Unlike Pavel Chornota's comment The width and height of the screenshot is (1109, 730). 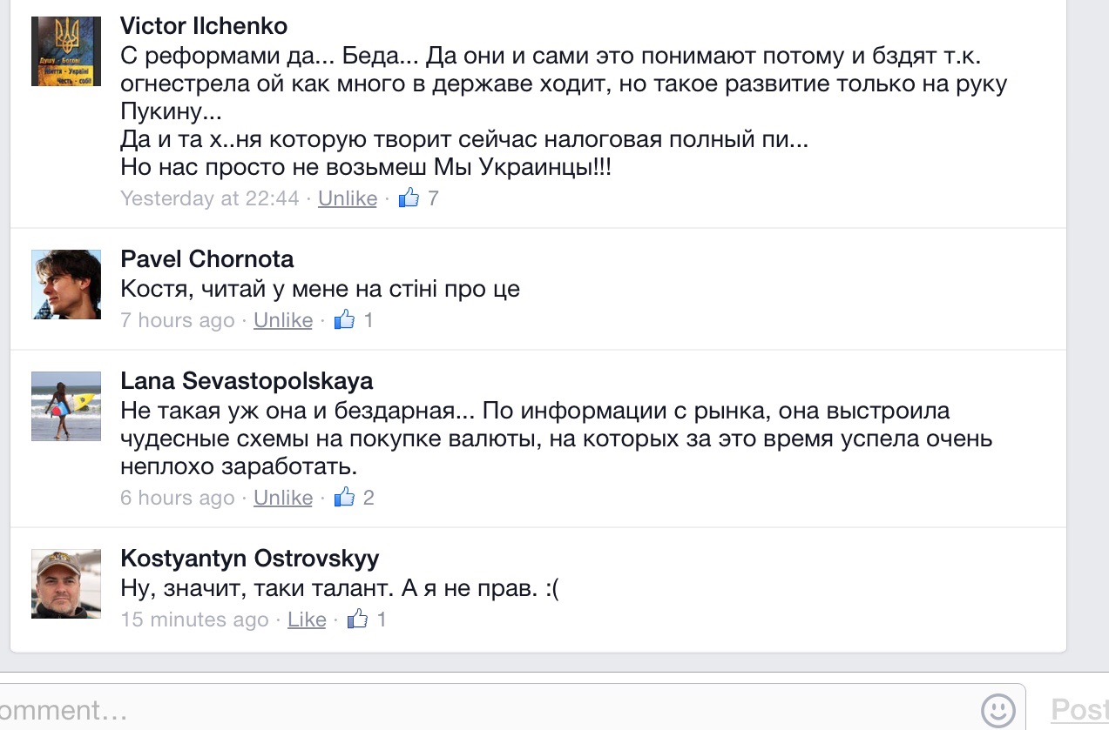[x=282, y=320]
